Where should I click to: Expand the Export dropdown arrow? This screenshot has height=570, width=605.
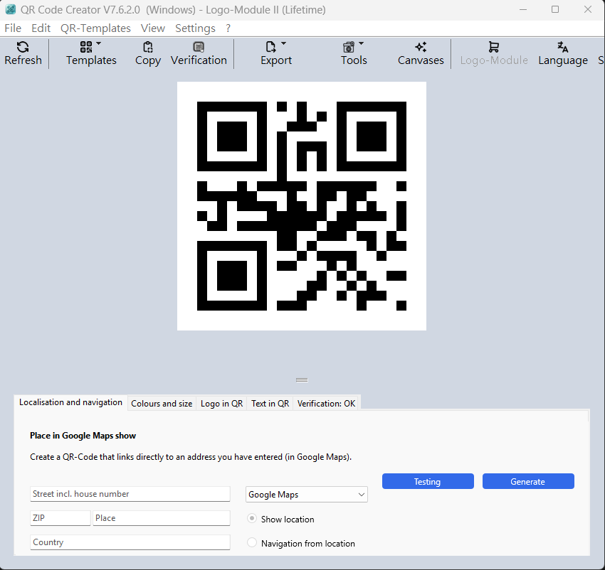point(283,43)
